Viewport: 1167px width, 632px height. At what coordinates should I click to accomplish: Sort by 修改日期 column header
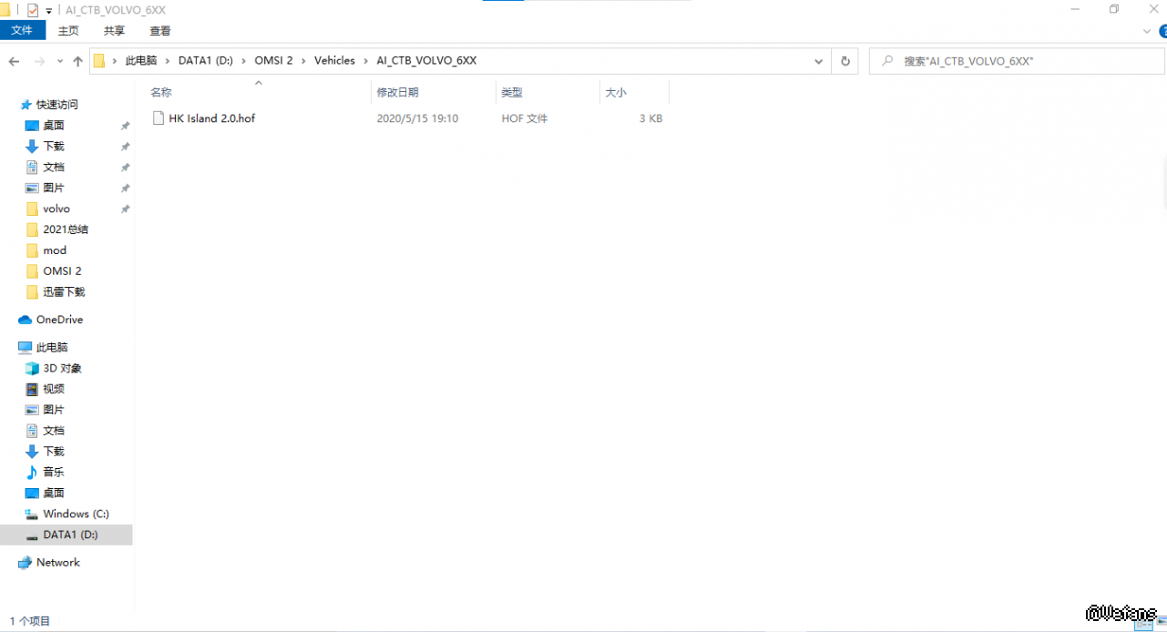pos(397,92)
